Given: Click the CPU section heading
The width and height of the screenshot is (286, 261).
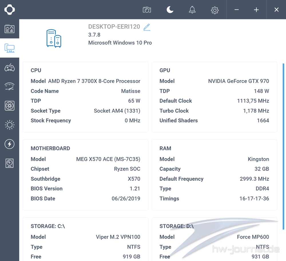Looking at the screenshot, I should (x=36, y=70).
